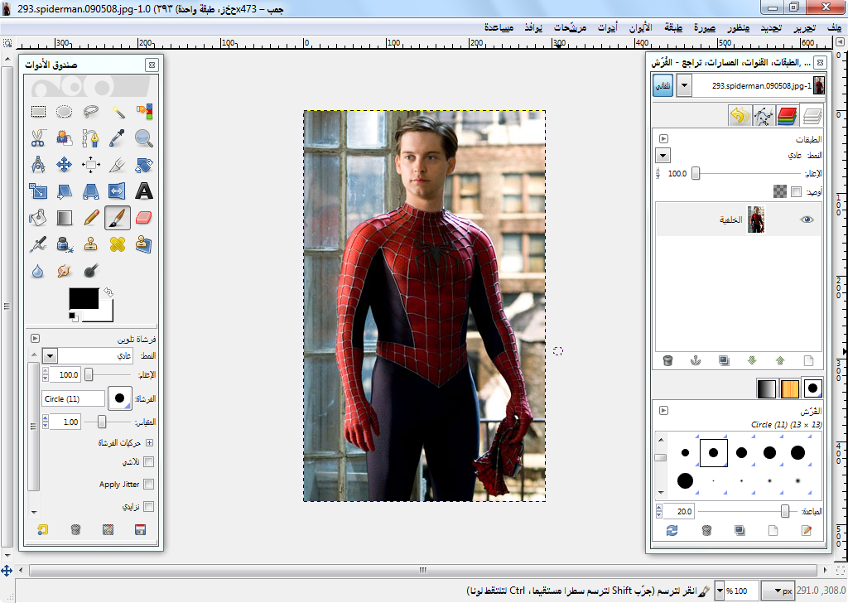Open the tool options menu arrow
This screenshot has width=848, height=603.
tap(35, 338)
